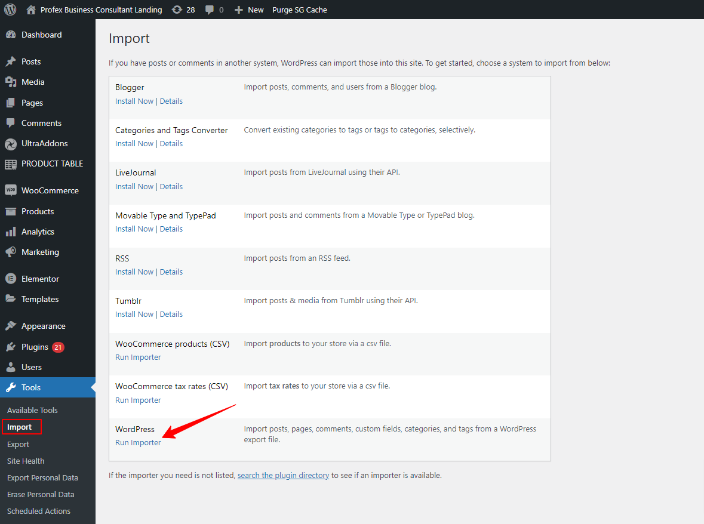This screenshot has width=704, height=524.
Task: Click the plus icon next to New
Action: tap(239, 10)
